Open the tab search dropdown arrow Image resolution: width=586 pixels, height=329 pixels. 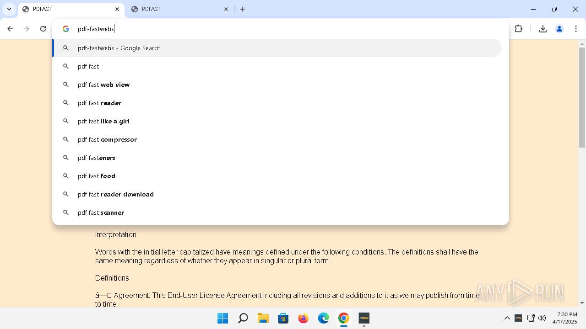9,9
